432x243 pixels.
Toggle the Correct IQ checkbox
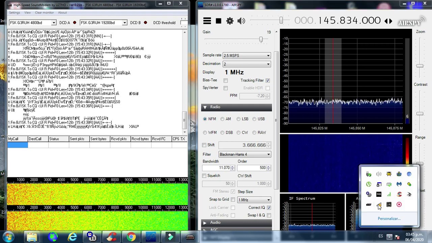[x=269, y=208]
